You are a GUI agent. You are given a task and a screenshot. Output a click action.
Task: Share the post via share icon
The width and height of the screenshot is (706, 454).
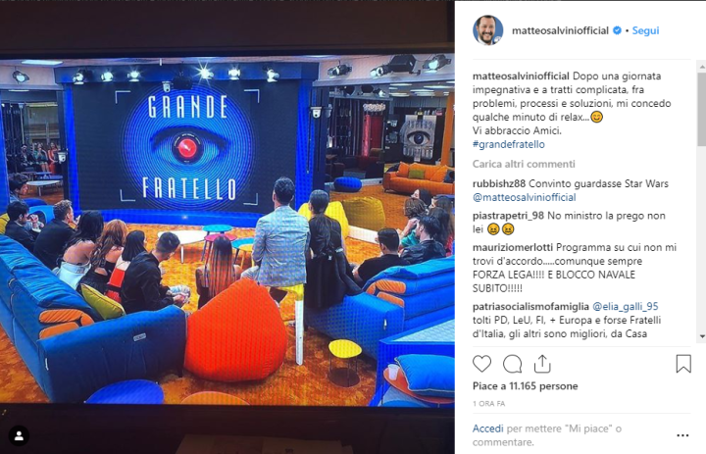[542, 364]
